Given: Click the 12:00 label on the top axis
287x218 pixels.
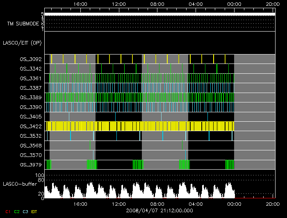Looking at the screenshot, I should (118, 4).
